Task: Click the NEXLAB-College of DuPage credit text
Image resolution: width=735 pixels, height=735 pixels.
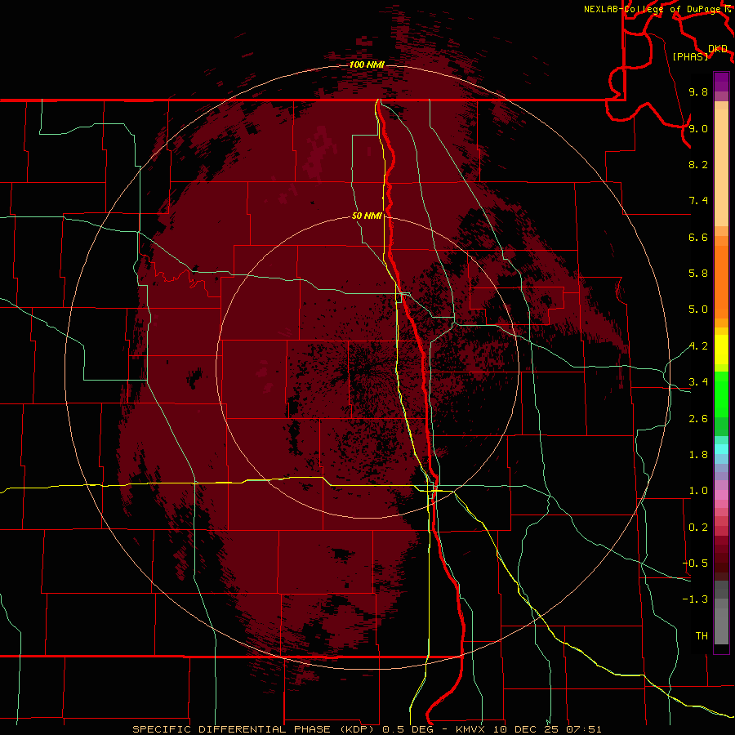Action: click(652, 9)
